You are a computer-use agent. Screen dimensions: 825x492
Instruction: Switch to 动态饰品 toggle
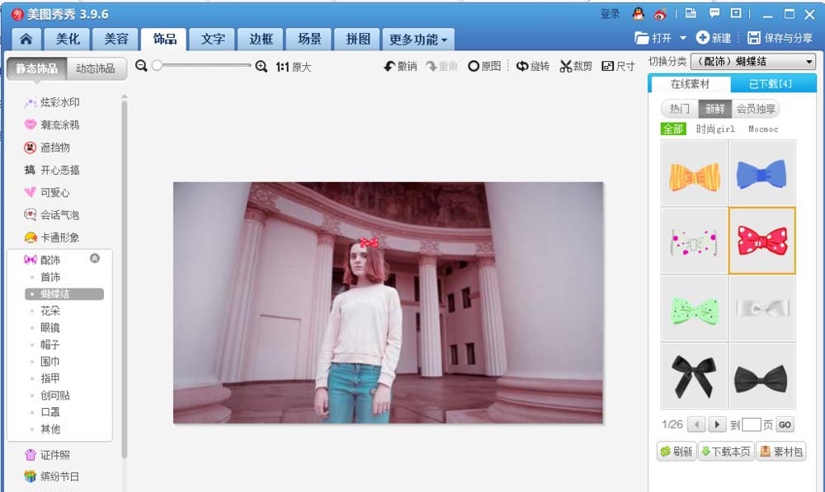[97, 68]
